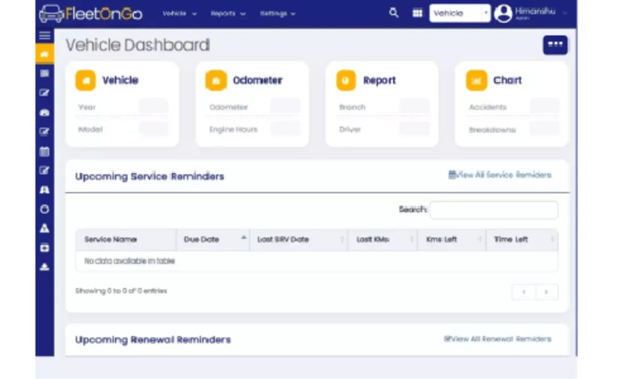Toggle the hamburger sidebar menu
Viewport: 632px width, 379px height.
click(x=44, y=35)
